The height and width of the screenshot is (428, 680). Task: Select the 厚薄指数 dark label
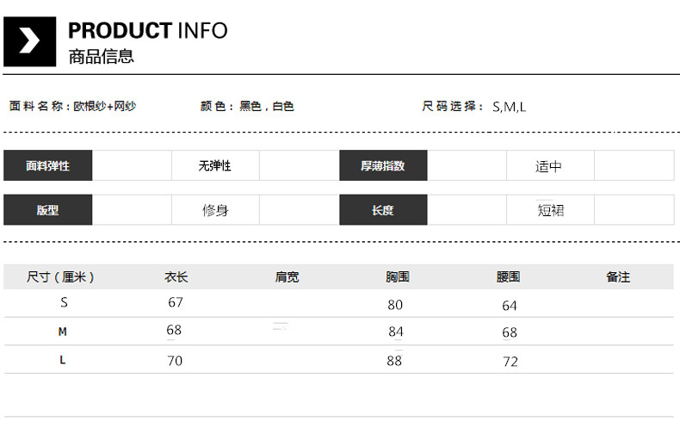point(382,165)
